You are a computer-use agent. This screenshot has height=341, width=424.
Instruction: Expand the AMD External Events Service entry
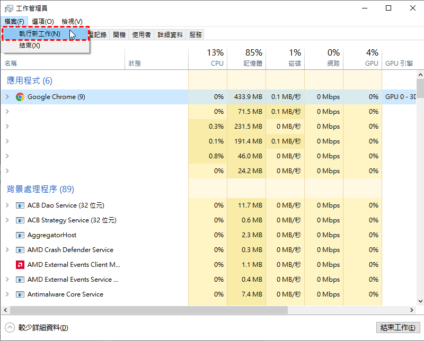[x=7, y=280]
